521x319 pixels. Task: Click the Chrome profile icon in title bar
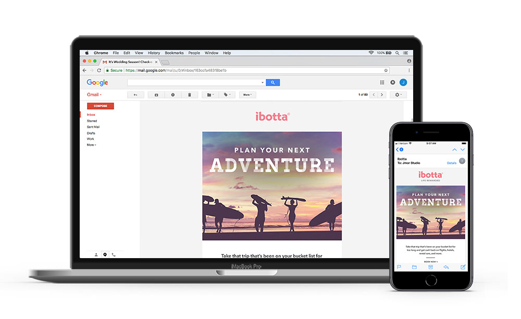(x=409, y=61)
